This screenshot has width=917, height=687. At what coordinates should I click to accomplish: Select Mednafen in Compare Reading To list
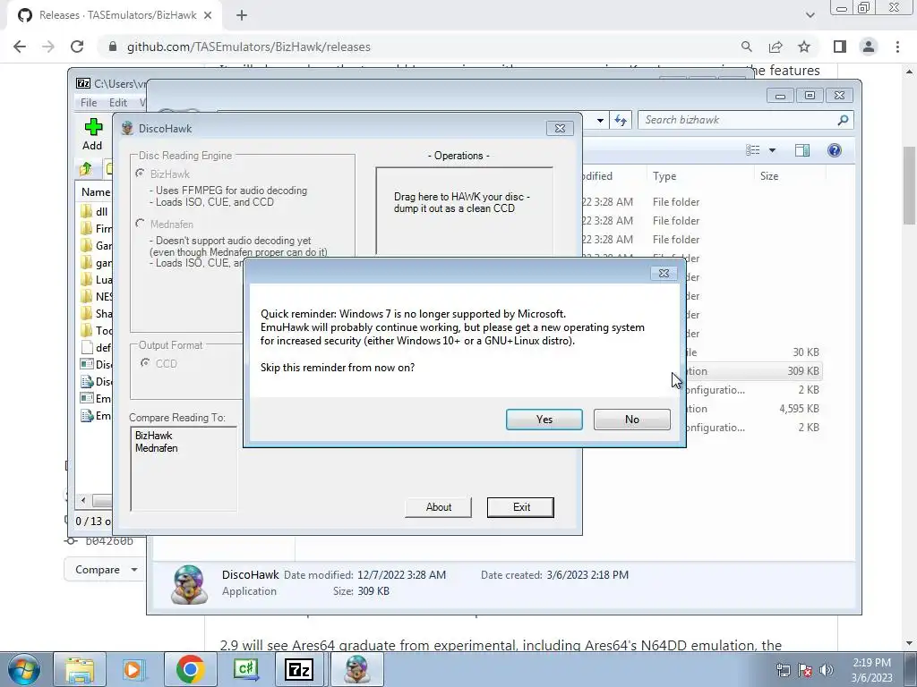(x=157, y=448)
